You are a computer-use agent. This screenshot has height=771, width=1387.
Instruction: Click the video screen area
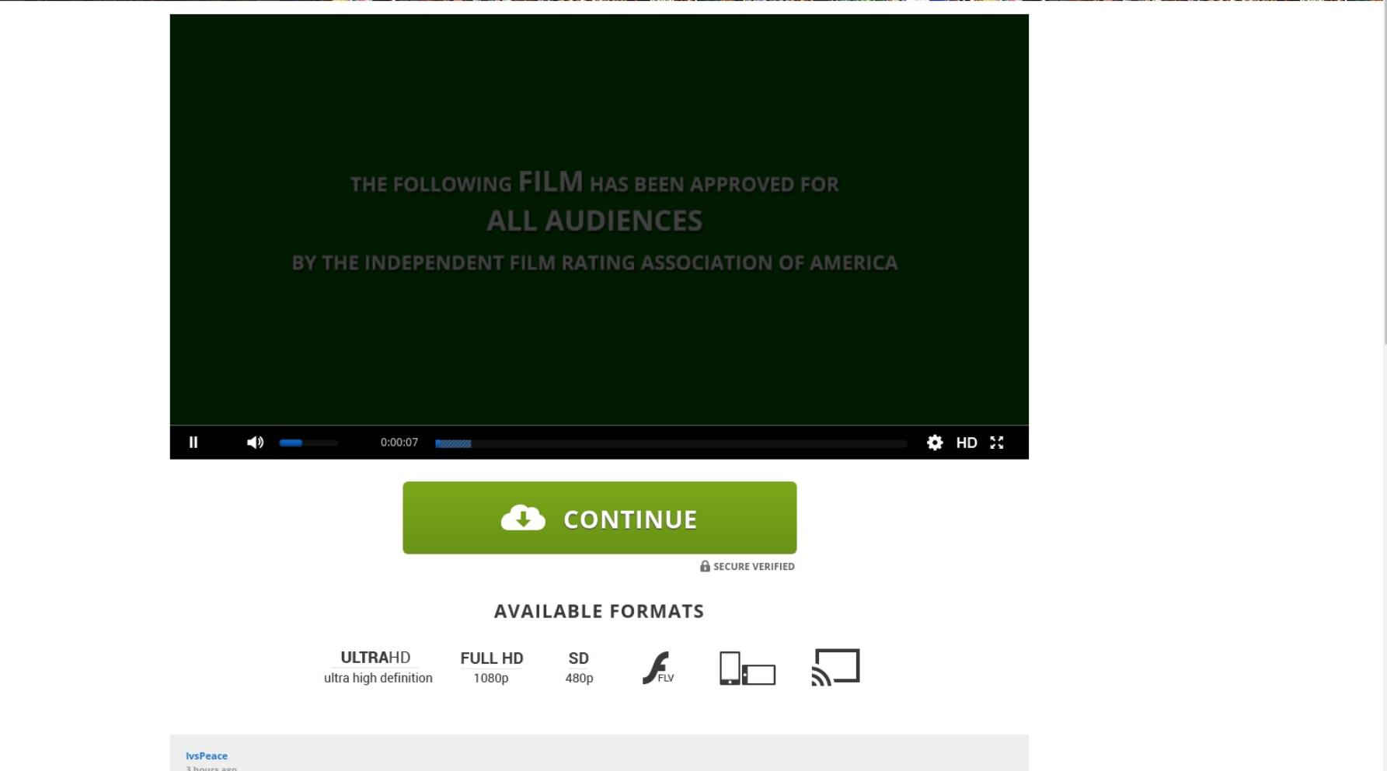pyautogui.click(x=599, y=220)
